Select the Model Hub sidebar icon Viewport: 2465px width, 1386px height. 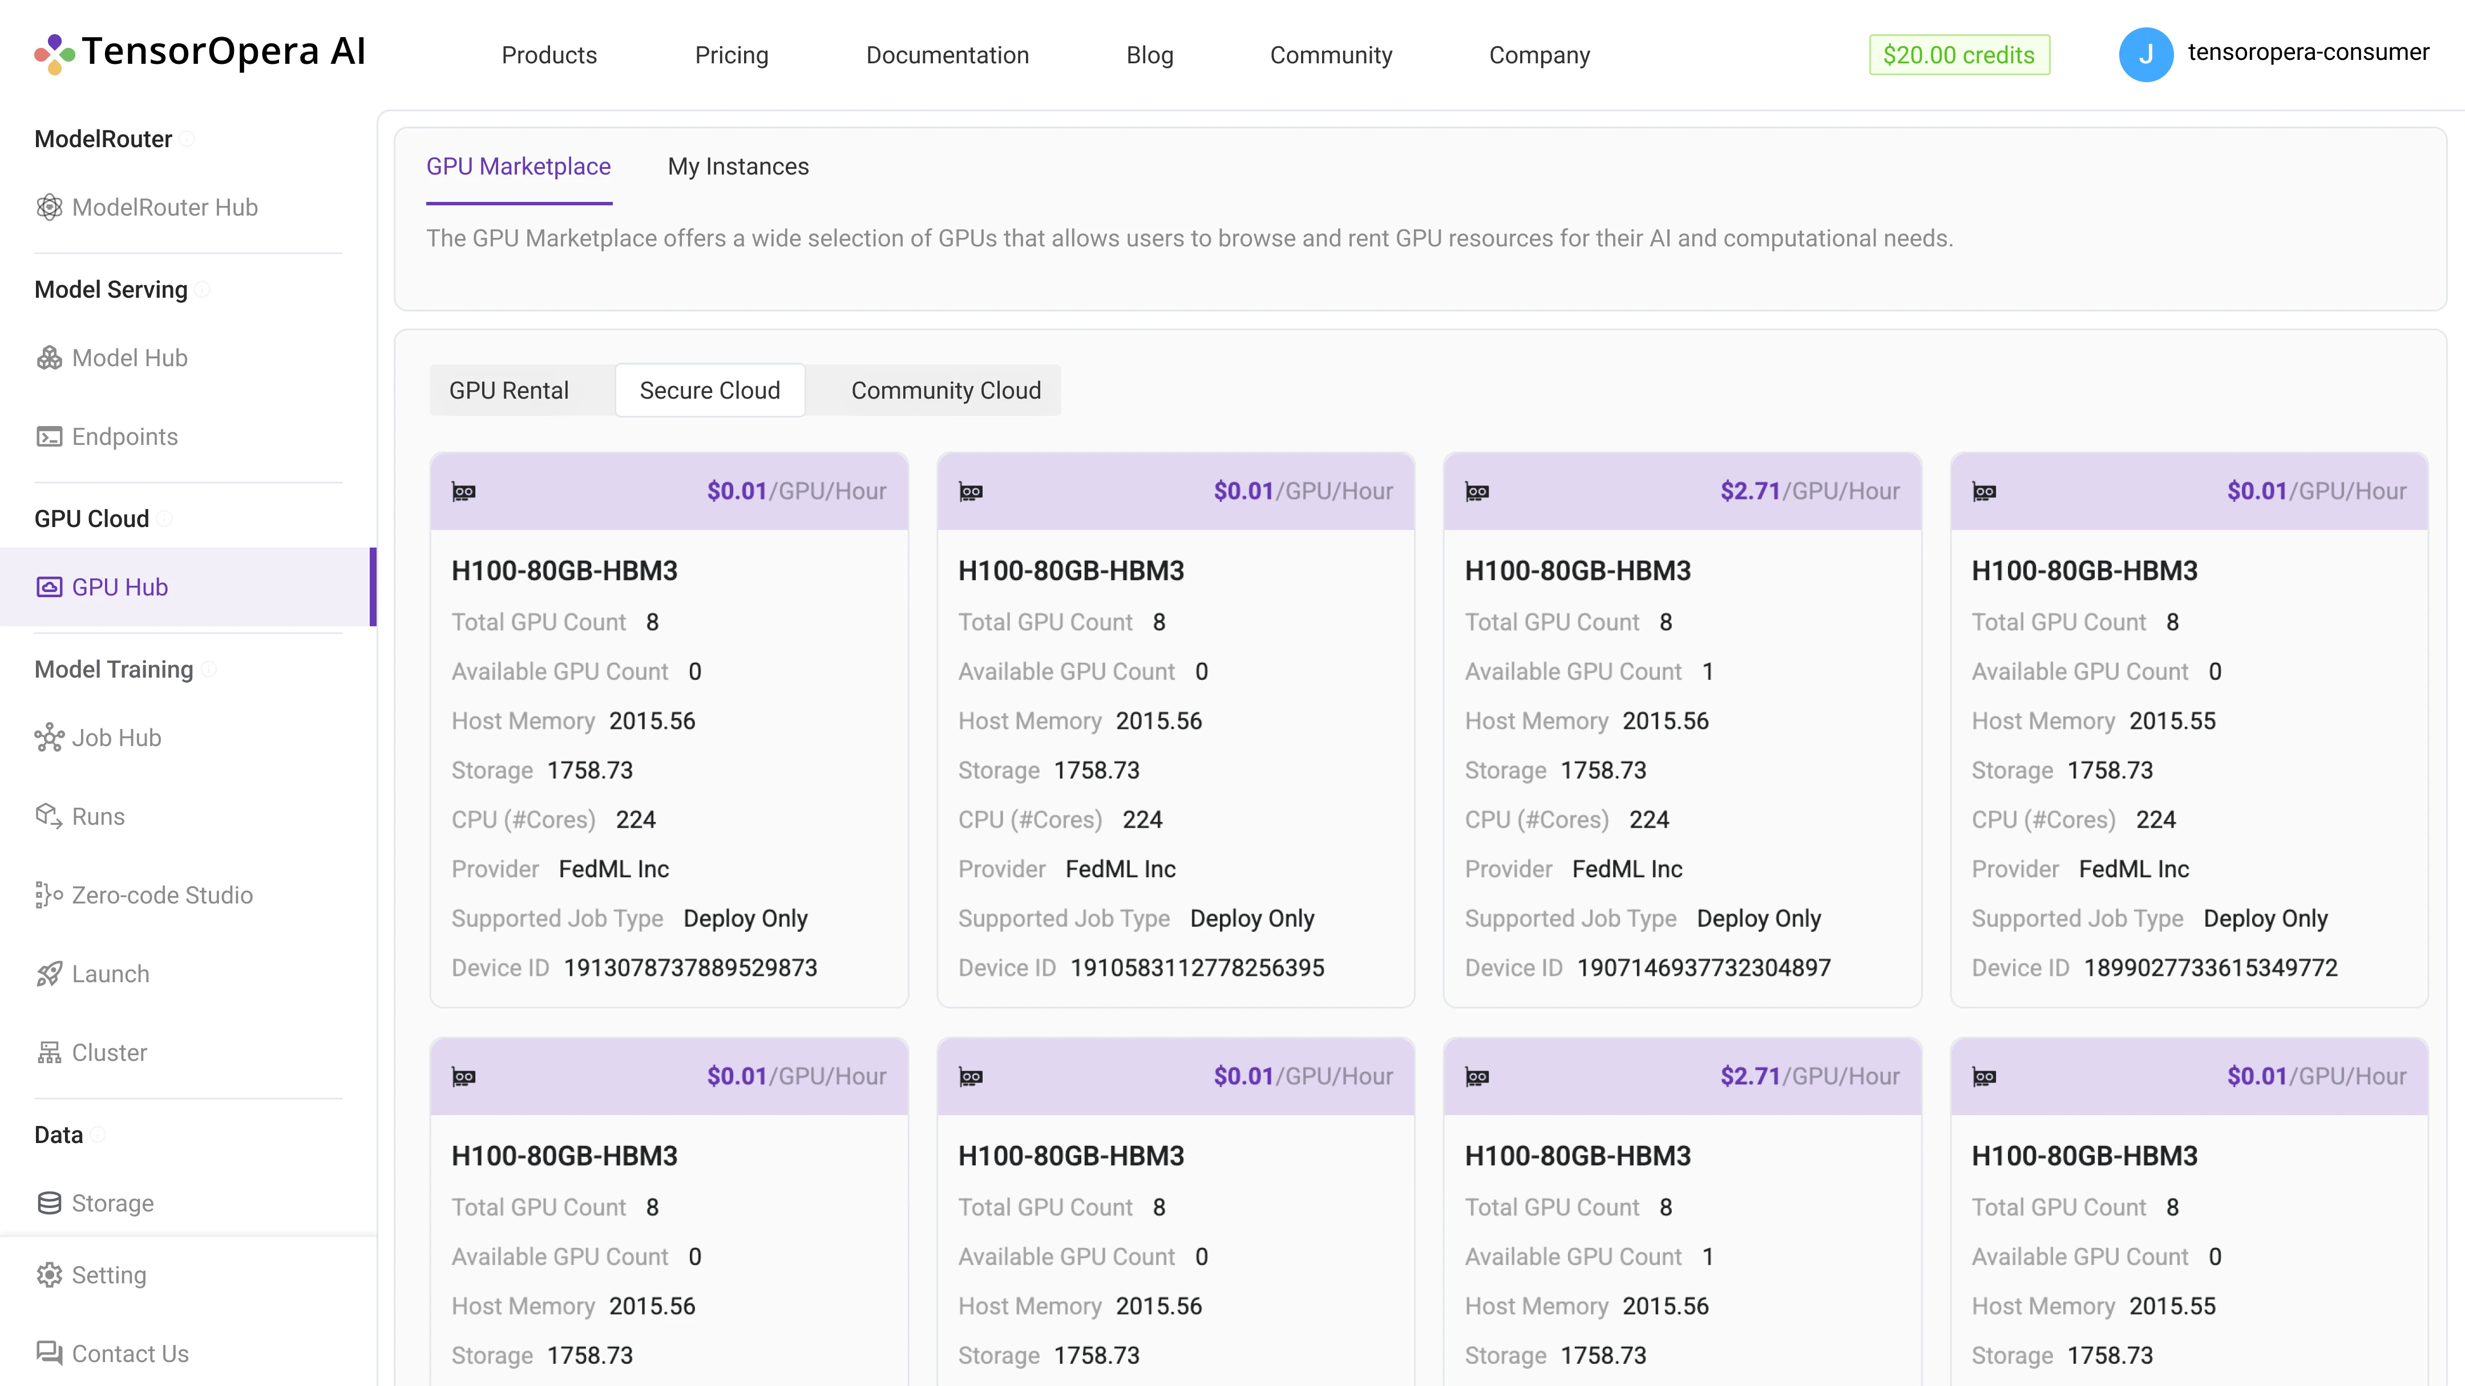click(x=50, y=357)
